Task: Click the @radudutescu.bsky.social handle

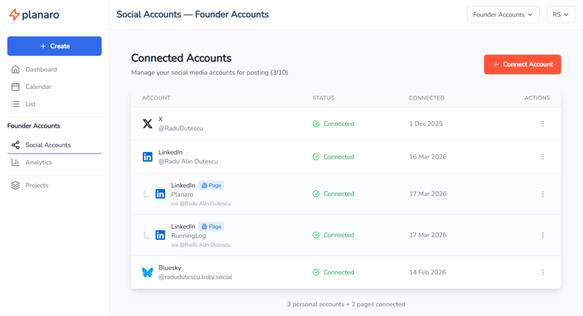Action: (195, 277)
